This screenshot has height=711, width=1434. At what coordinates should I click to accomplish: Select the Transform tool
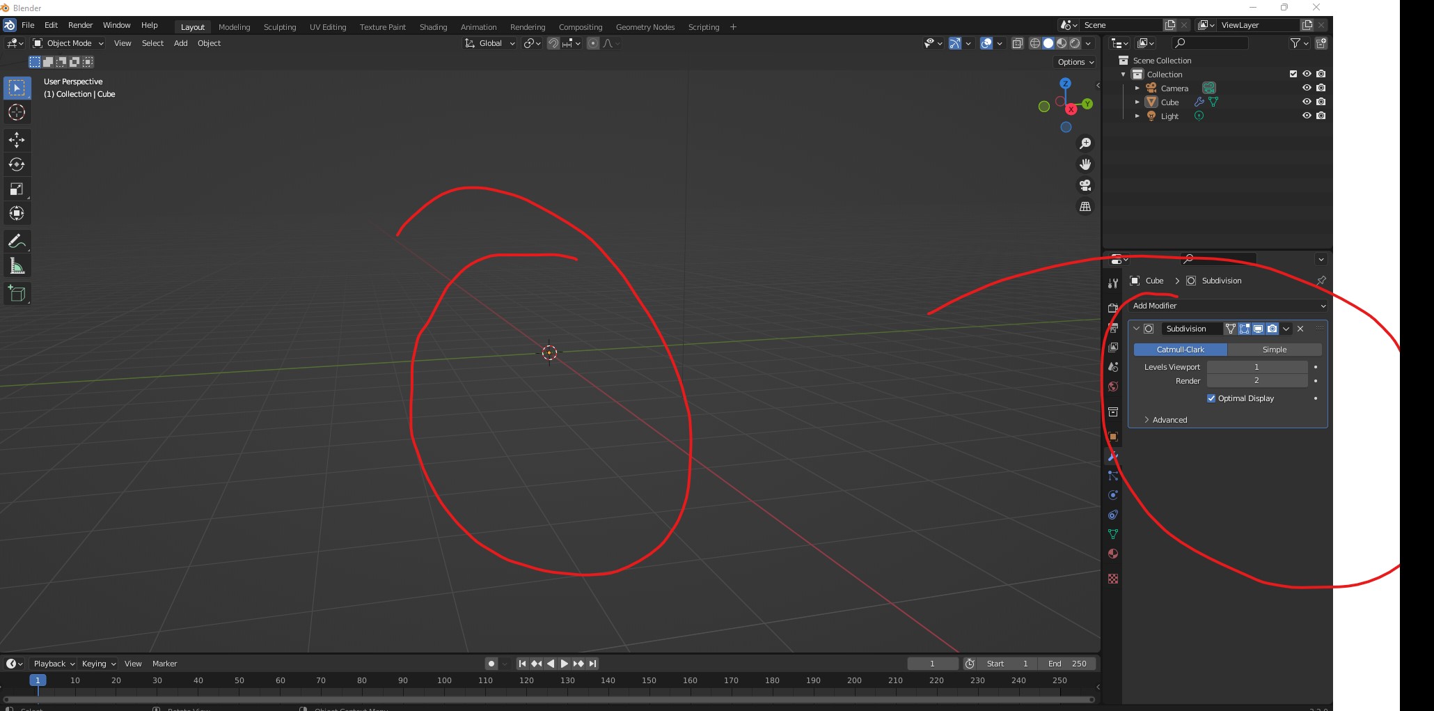point(17,213)
